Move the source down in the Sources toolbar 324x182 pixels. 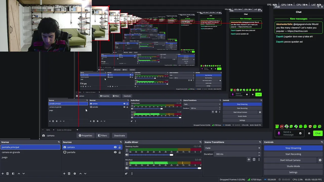pyautogui.click(x=85, y=174)
